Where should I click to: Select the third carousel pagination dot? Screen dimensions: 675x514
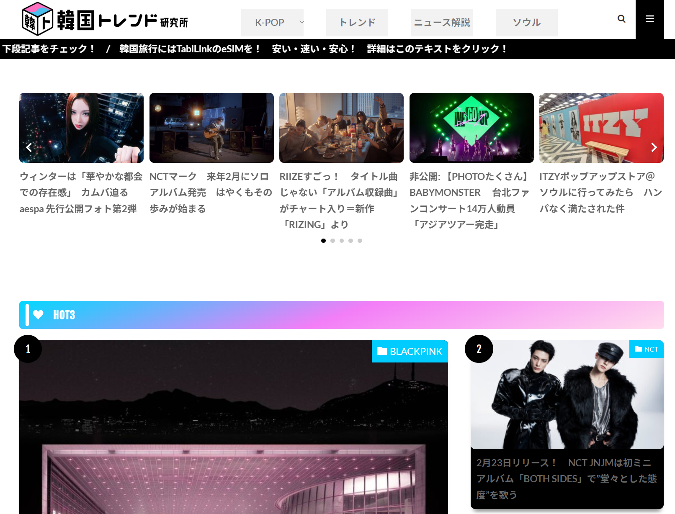(342, 241)
